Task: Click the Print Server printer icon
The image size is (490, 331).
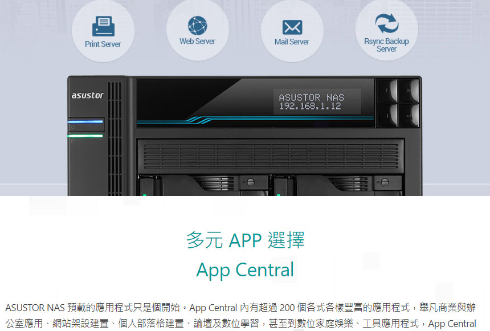Action: click(x=103, y=26)
